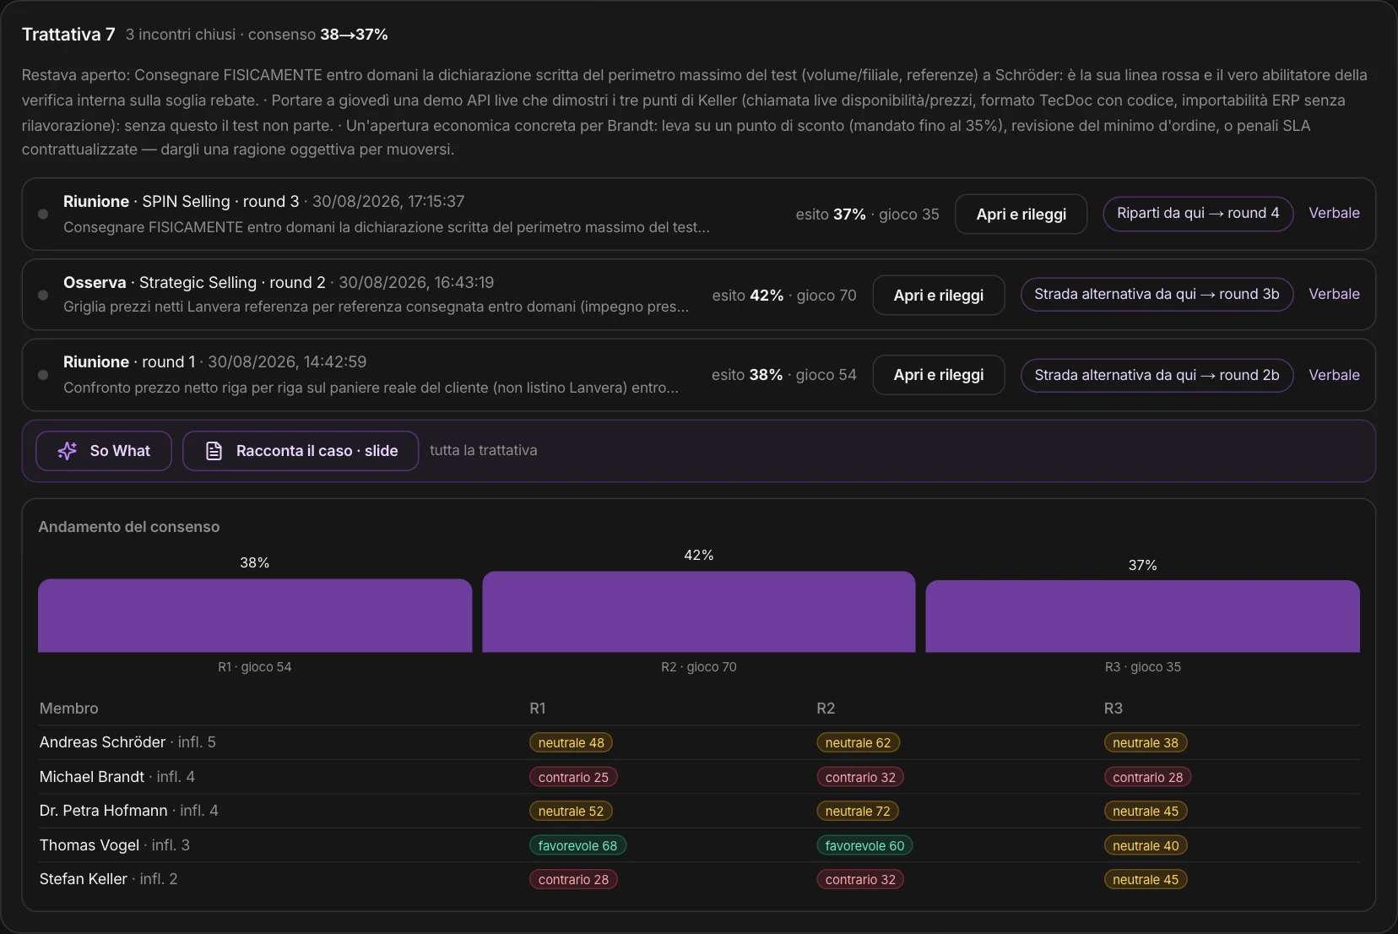Click Andreas Schröder's R3 badge neutrale 38

click(x=1146, y=742)
